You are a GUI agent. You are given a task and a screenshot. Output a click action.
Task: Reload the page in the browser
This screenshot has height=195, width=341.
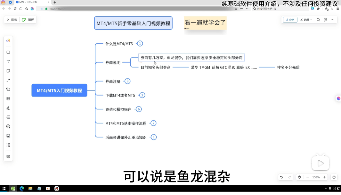point(15,9)
